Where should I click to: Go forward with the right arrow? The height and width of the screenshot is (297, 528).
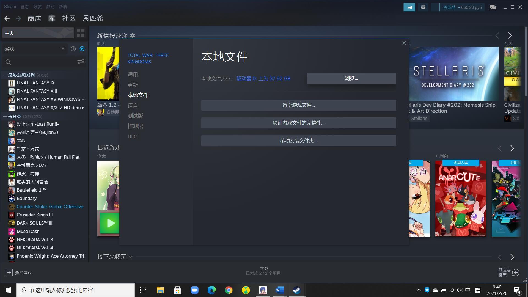coord(18,18)
